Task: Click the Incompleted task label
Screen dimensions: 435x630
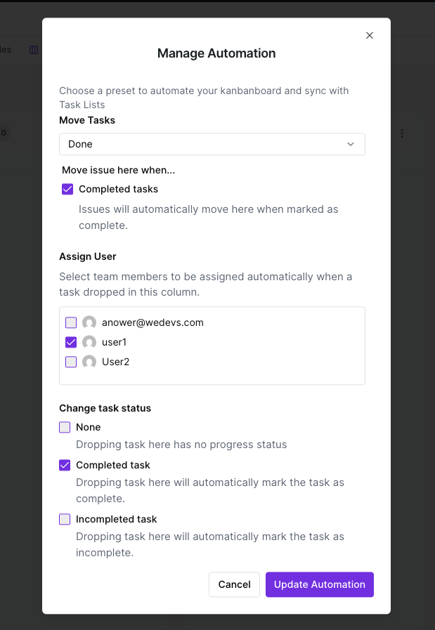Action: pos(116,519)
